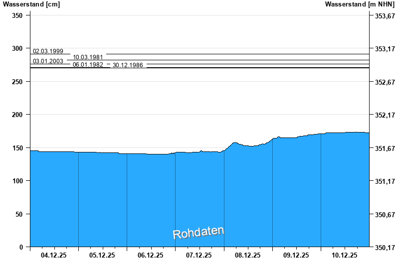Click the 353,67 value on right axis

(x=385, y=16)
